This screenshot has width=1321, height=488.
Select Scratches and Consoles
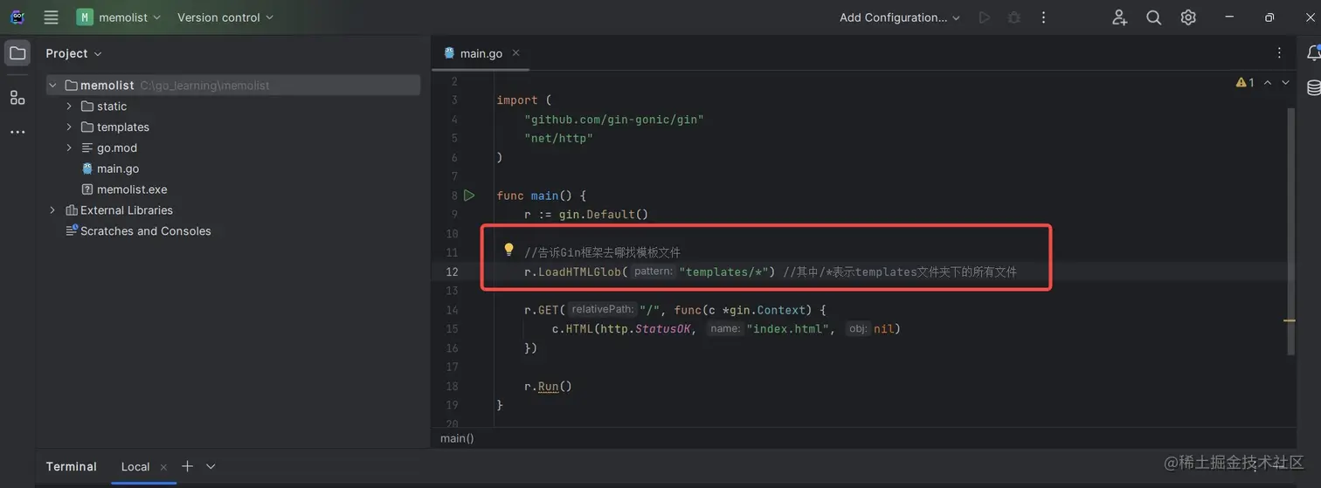[x=145, y=231]
